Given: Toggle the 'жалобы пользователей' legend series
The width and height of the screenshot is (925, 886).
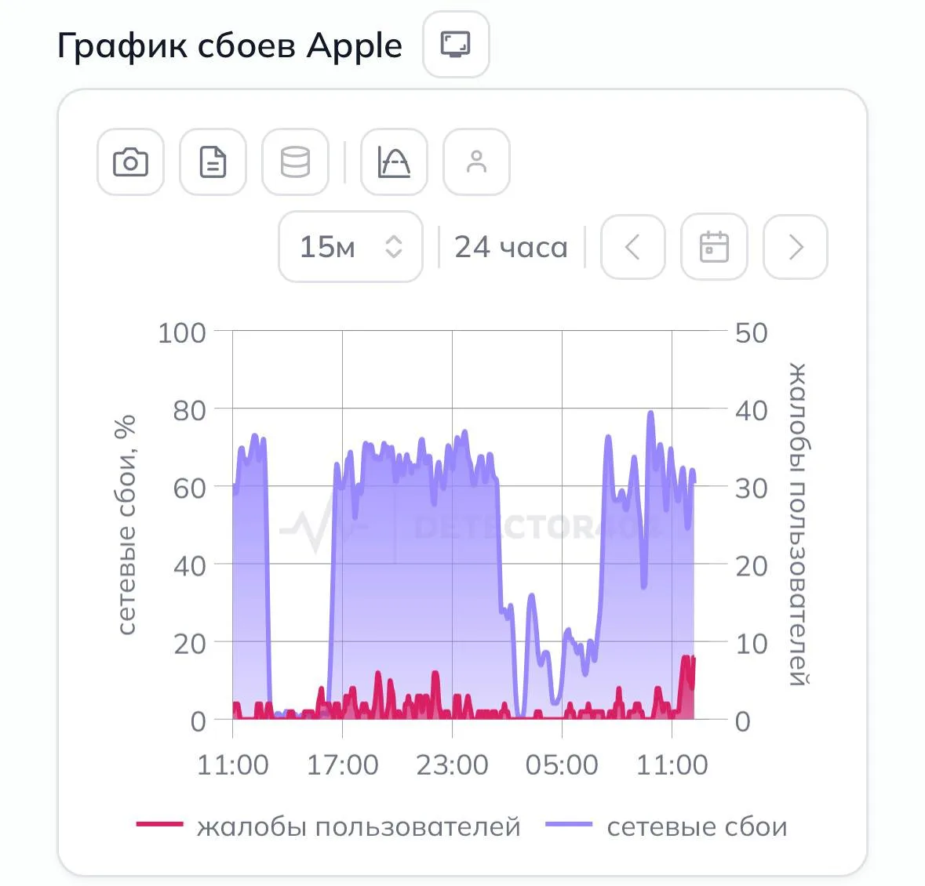Looking at the screenshot, I should point(359,826).
